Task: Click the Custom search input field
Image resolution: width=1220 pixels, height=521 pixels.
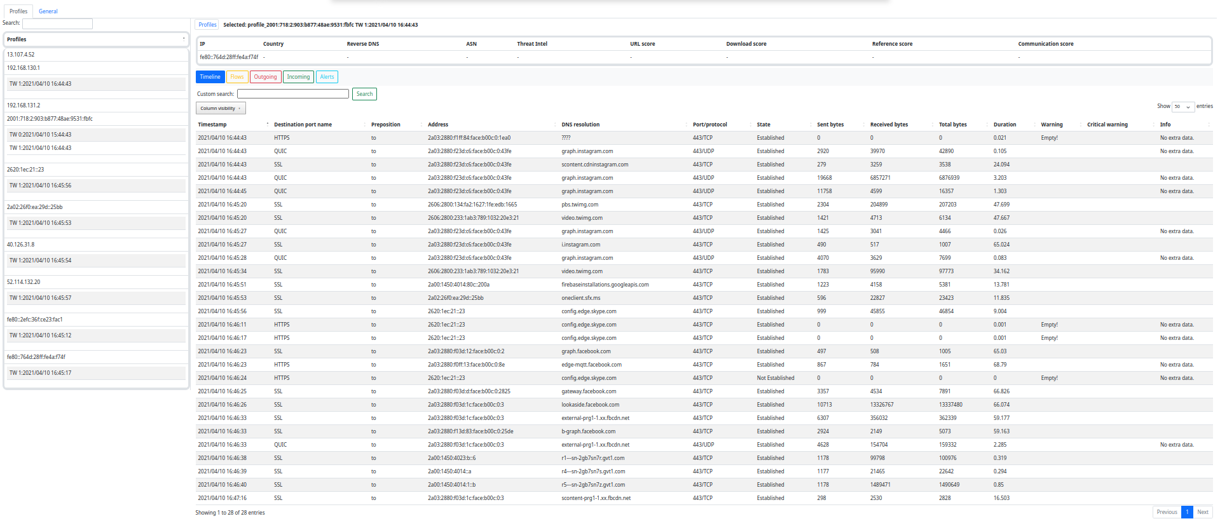Action: 293,94
